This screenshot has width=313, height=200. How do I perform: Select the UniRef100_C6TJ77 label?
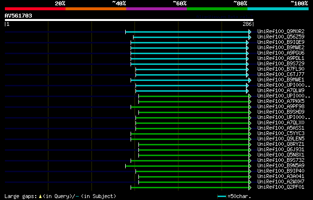(281, 75)
